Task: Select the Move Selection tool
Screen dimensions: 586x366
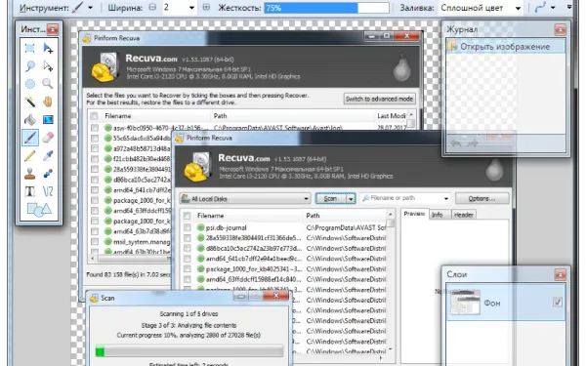Action: tap(48, 66)
